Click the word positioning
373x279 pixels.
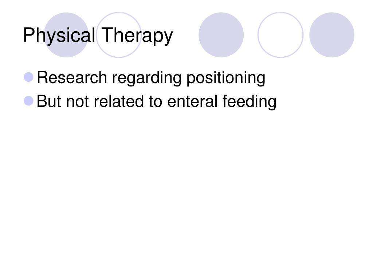click(226, 79)
